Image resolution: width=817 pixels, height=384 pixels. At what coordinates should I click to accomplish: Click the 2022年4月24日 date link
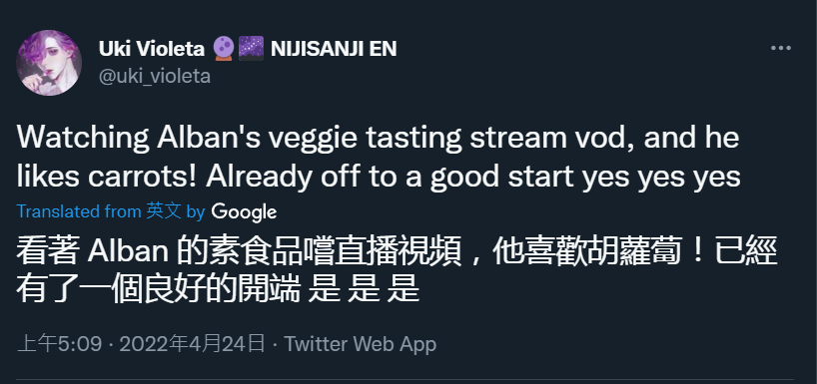coord(193,344)
